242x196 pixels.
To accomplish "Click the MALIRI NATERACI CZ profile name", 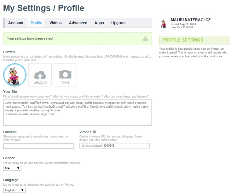I will [x=191, y=20].
